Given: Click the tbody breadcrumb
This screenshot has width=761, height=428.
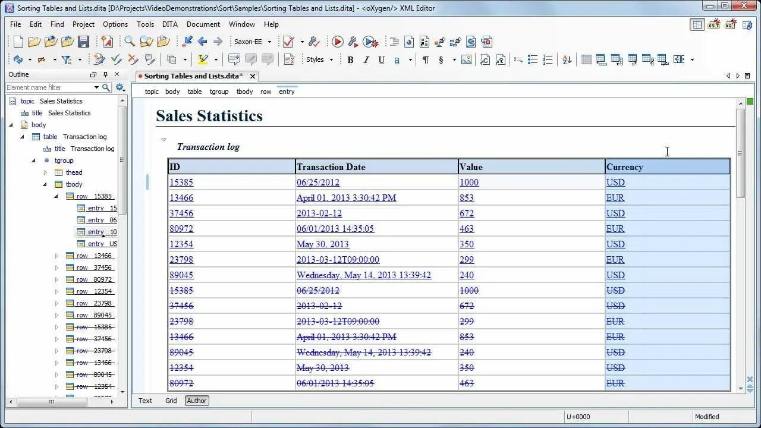Looking at the screenshot, I should click(x=244, y=92).
